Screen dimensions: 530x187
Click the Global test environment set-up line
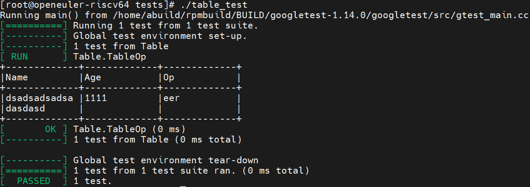[160, 36]
